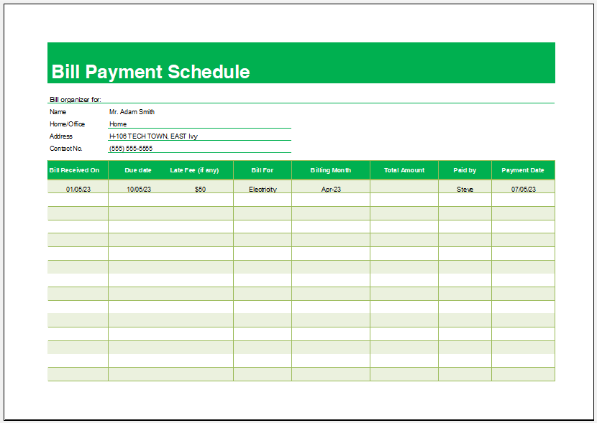Select the name value Mr. Adam Smith
The image size is (597, 423).
(x=132, y=112)
